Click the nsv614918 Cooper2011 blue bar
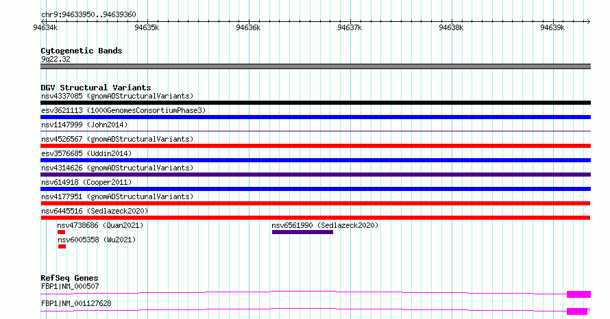This screenshot has width=610, height=319. click(x=315, y=189)
